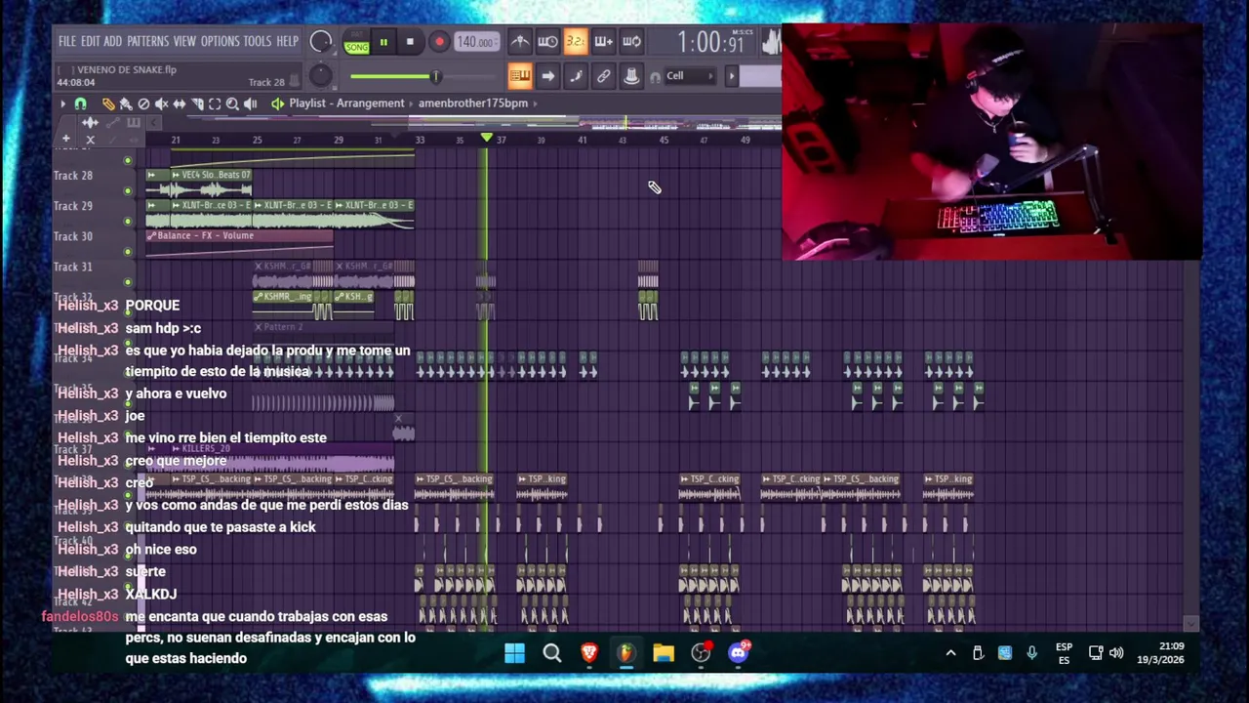The height and width of the screenshot is (703, 1249).
Task: Click the X icon below waveform filter
Action: click(90, 141)
